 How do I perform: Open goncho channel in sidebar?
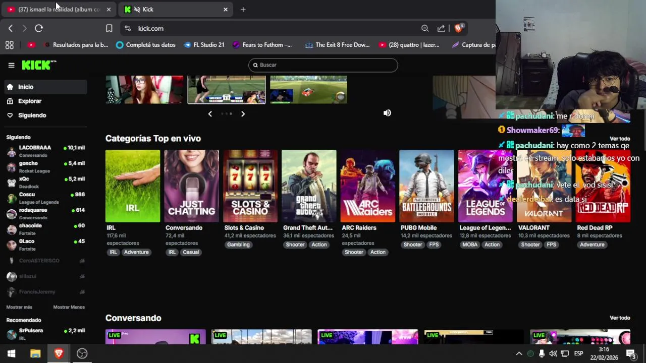coord(45,167)
